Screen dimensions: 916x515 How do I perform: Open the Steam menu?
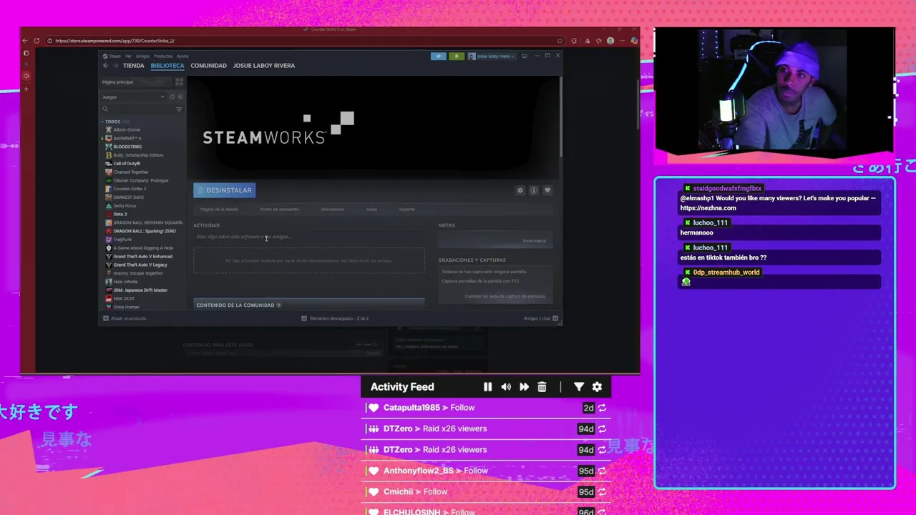(112, 56)
